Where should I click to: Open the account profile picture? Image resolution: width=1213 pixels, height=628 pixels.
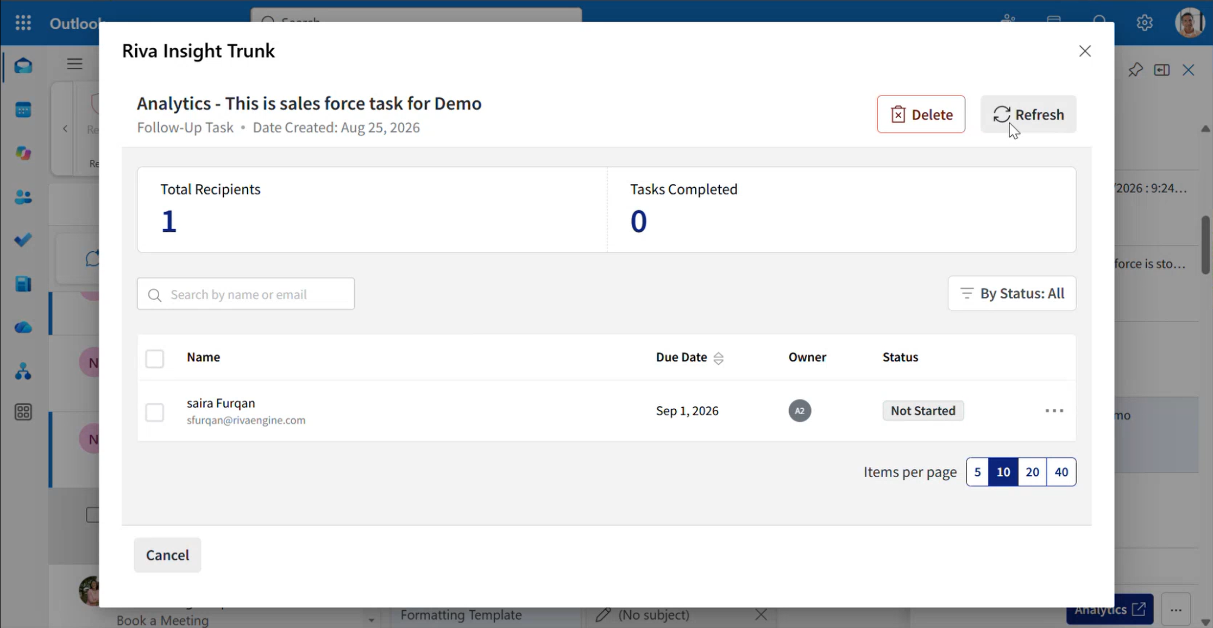(x=1190, y=22)
